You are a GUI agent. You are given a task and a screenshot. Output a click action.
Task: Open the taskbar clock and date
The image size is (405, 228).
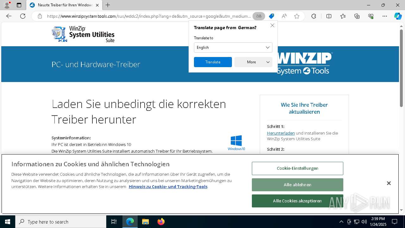[378, 222]
